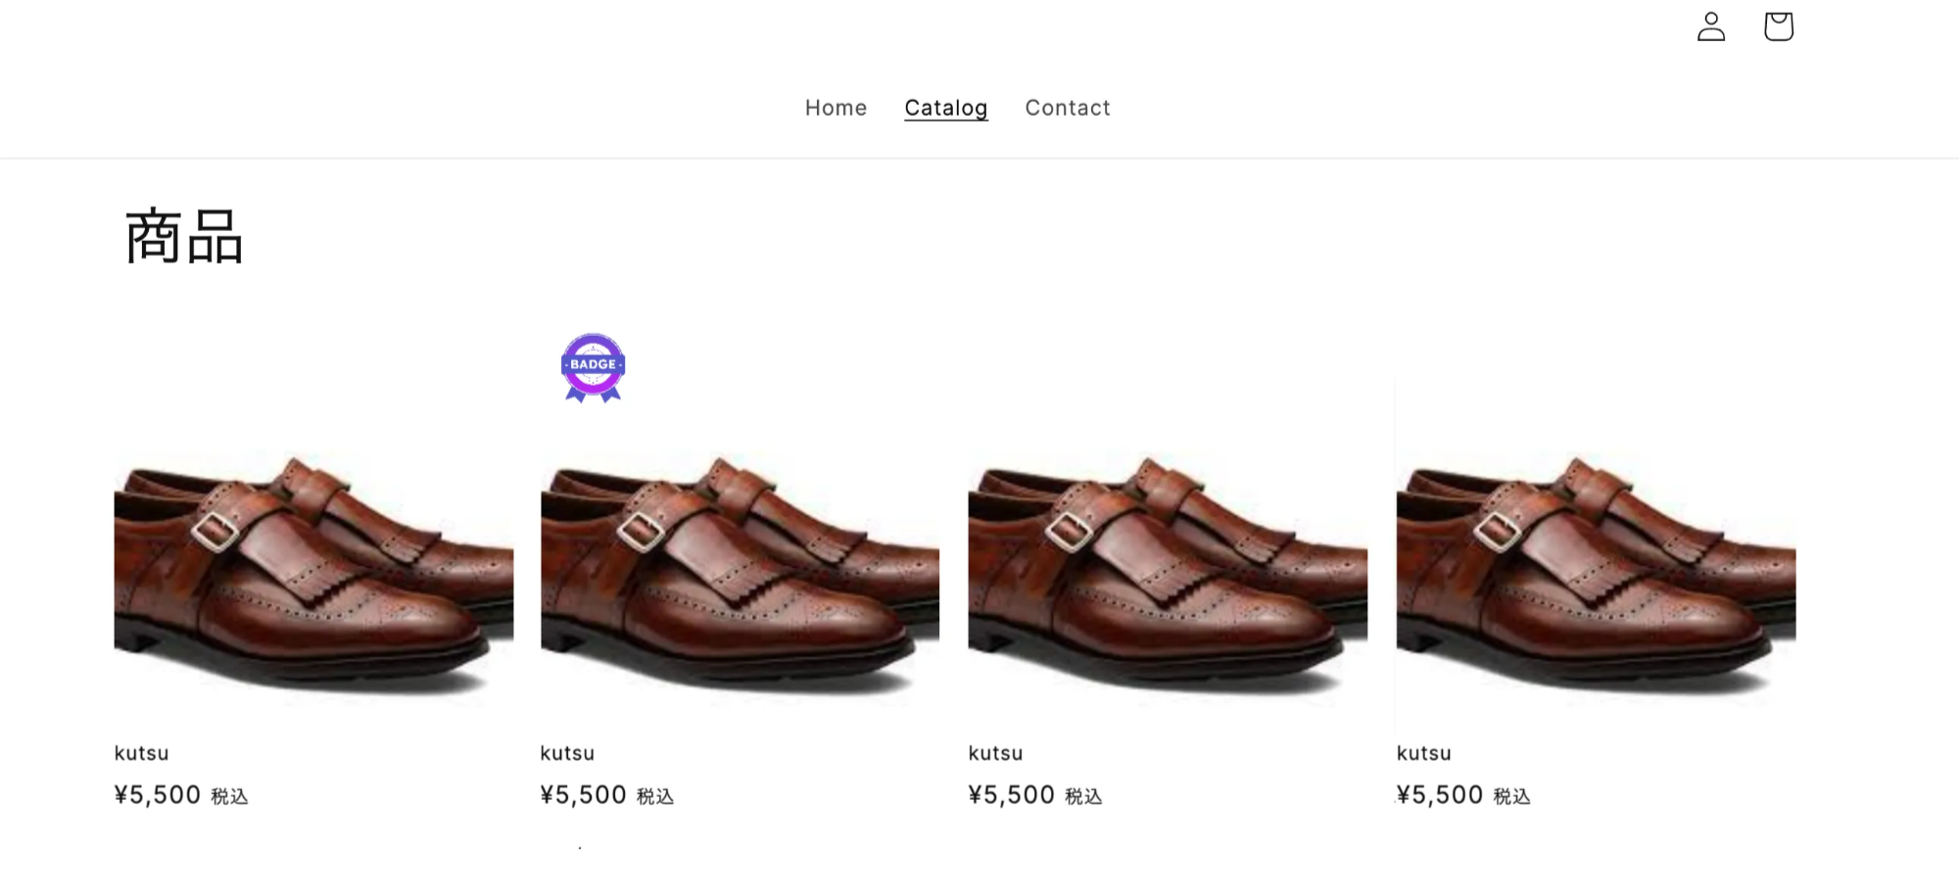Open the second kutsu shoe image
1959x888 pixels.
click(740, 573)
